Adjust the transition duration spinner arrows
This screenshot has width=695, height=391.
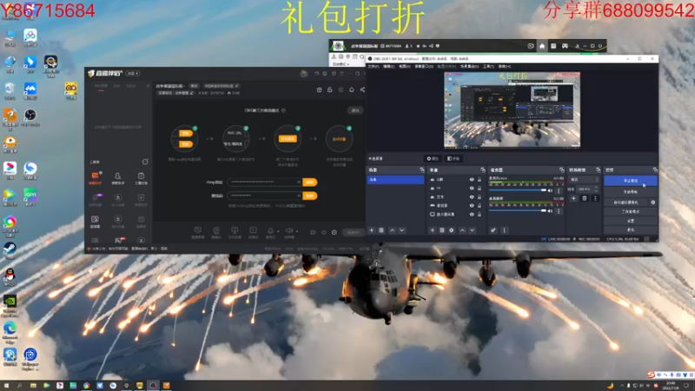596,189
